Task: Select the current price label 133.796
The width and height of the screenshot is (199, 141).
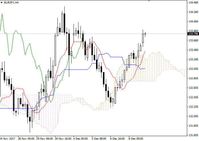Action: [193, 34]
